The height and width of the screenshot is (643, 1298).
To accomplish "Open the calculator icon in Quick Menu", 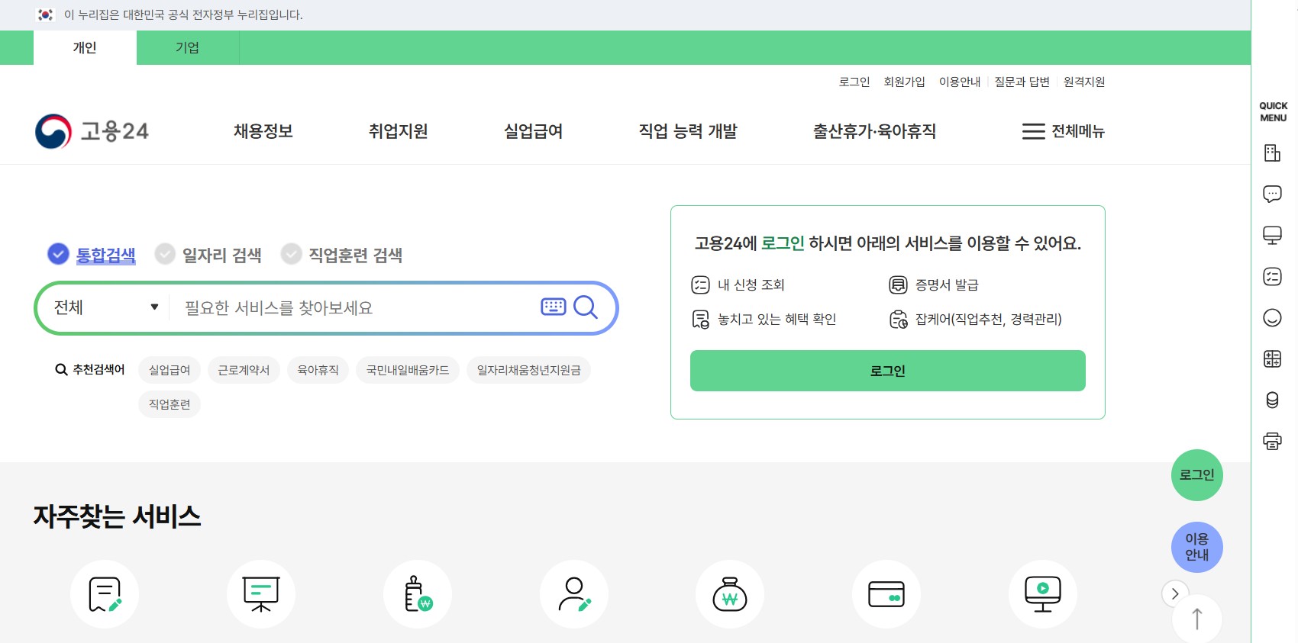I will click(x=1272, y=358).
